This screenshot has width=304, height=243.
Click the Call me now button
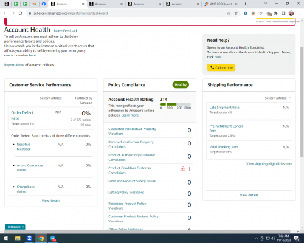[221, 67]
